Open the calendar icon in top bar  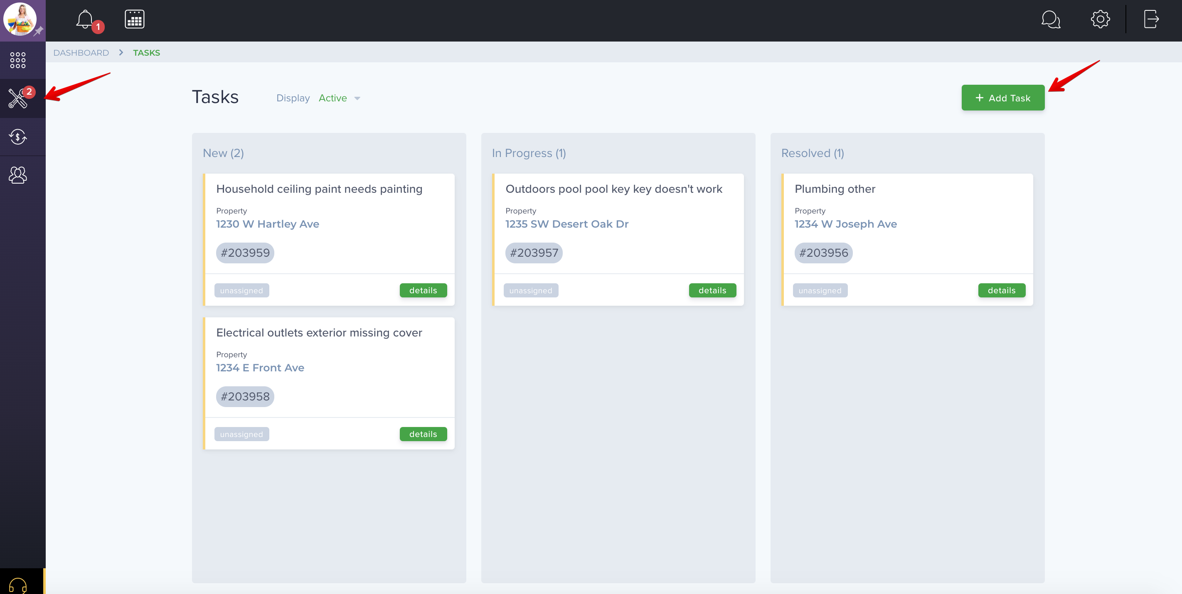[x=134, y=19]
